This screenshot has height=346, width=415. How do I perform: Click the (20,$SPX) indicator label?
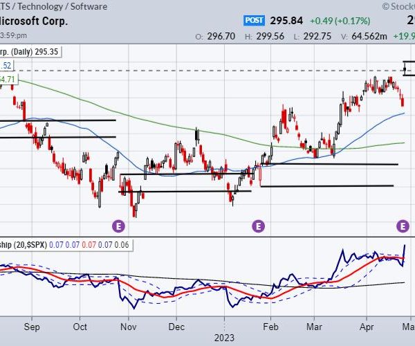[29, 245]
